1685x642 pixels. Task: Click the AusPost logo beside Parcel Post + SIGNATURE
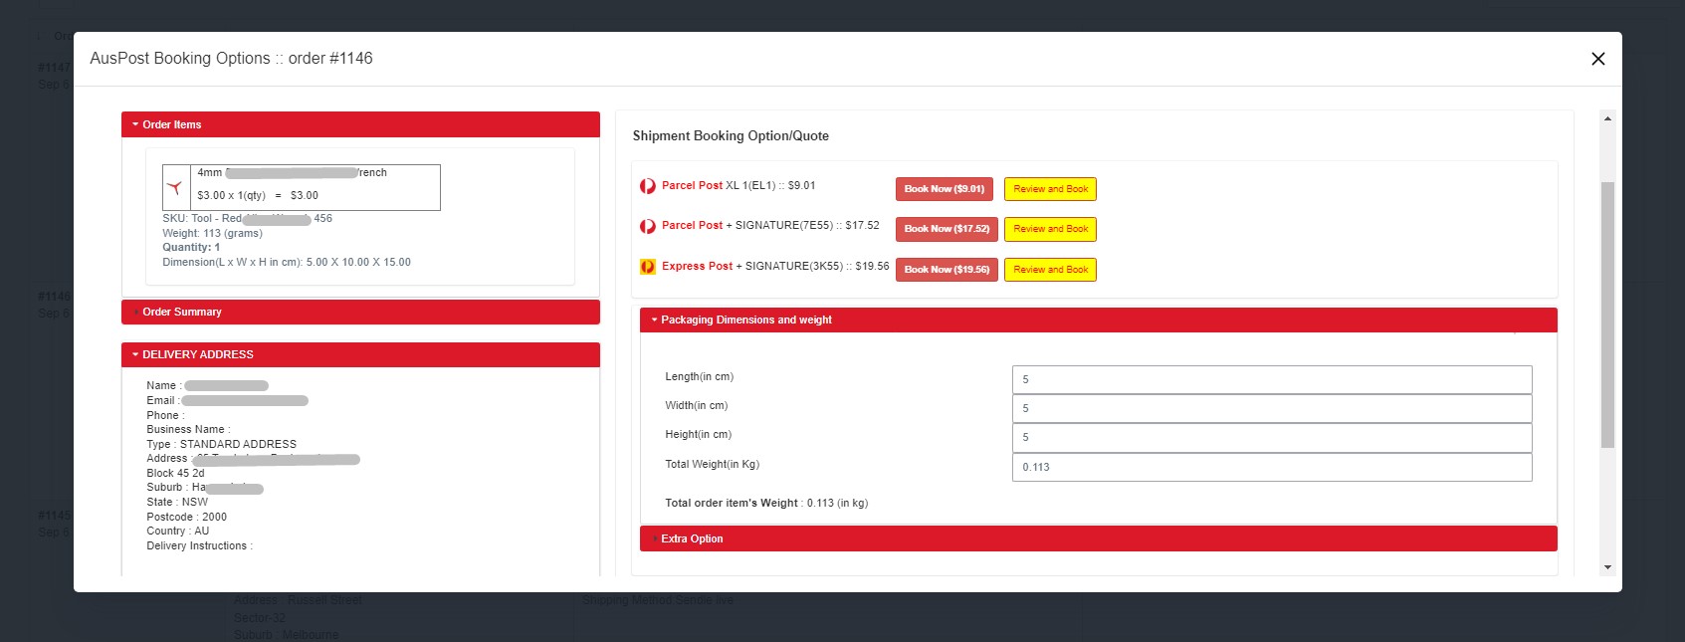click(648, 226)
